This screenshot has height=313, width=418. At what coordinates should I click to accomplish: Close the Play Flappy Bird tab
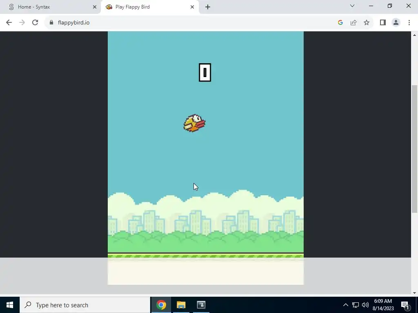point(192,7)
